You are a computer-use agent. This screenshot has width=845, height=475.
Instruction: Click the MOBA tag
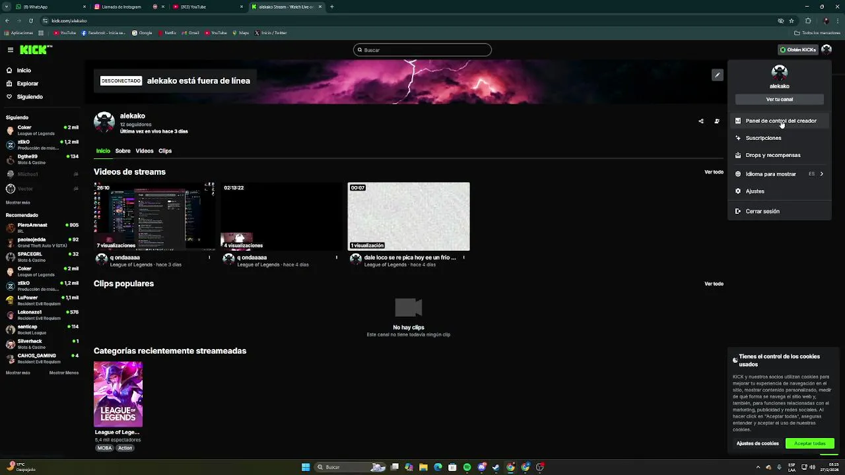tap(105, 448)
